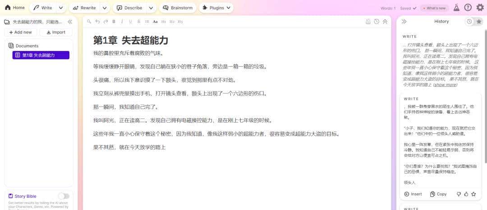This screenshot has height=210, width=487.
Task: Switch History panel to starred view
Action: pyautogui.click(x=479, y=21)
